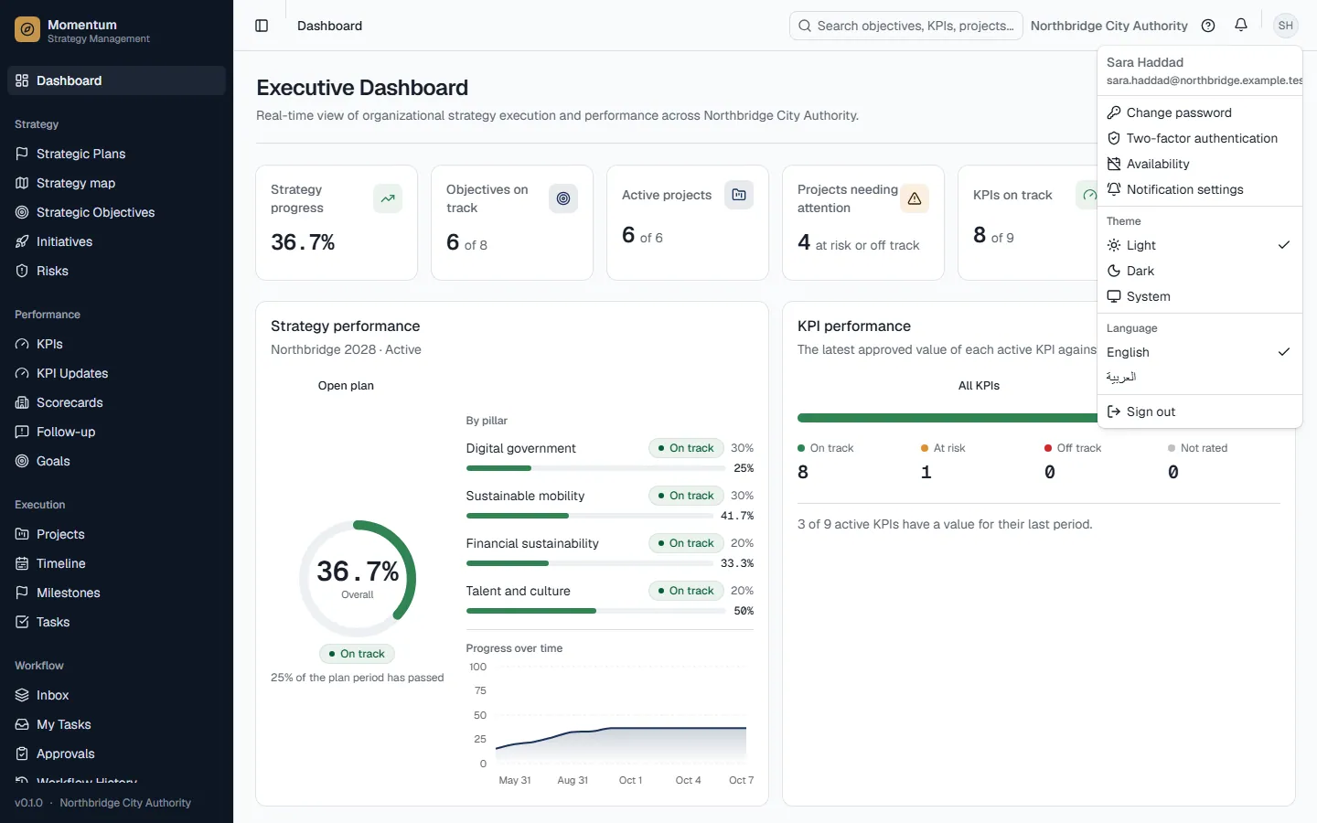Image resolution: width=1317 pixels, height=823 pixels.
Task: Click the Strategy progress trend icon
Action: 388,198
